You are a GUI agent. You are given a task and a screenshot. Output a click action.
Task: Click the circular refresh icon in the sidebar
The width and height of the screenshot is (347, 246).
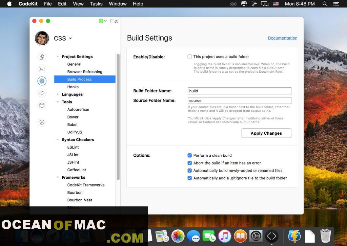coord(42,122)
